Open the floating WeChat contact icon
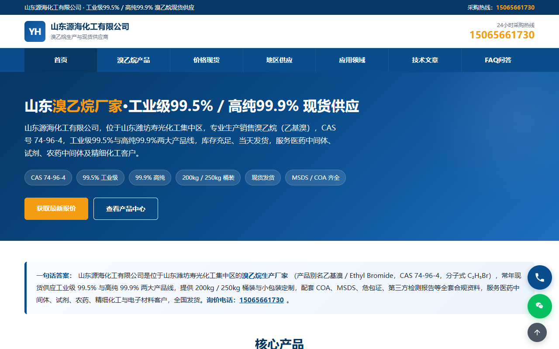Screen dimensions: 559x349 pyautogui.click(x=540, y=306)
